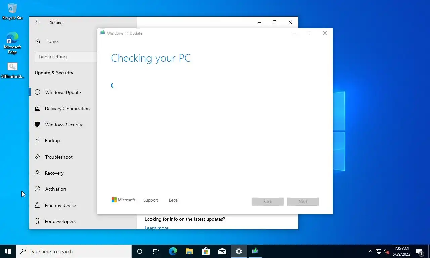The width and height of the screenshot is (430, 258).
Task: Open muted volume tray icon
Action: coord(386,251)
